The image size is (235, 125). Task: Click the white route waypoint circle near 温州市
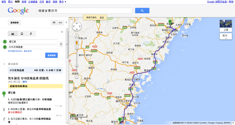pyautogui.click(x=176, y=30)
